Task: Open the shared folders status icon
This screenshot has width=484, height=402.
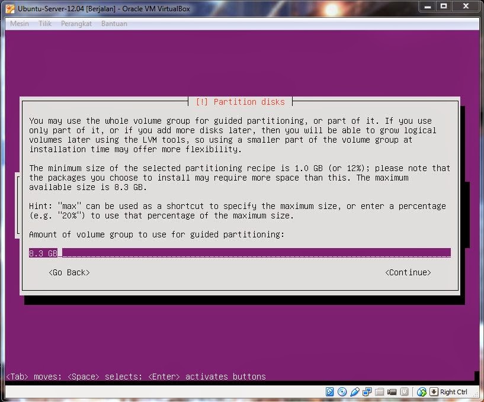Action: 379,392
